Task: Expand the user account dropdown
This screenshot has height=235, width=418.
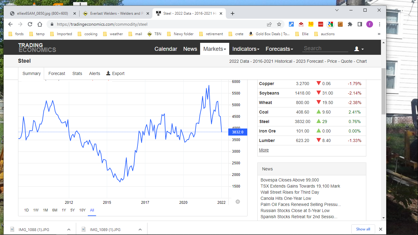Action: (359, 49)
